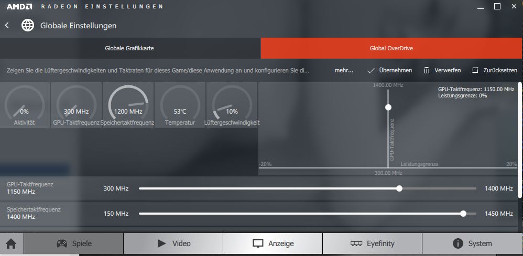523x256 pixels.
Task: Click the Speichertaktfrequenz 1200 MHz gauge
Action: click(128, 105)
